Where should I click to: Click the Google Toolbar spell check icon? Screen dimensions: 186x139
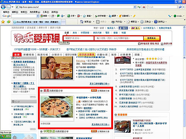[x=96, y=16]
